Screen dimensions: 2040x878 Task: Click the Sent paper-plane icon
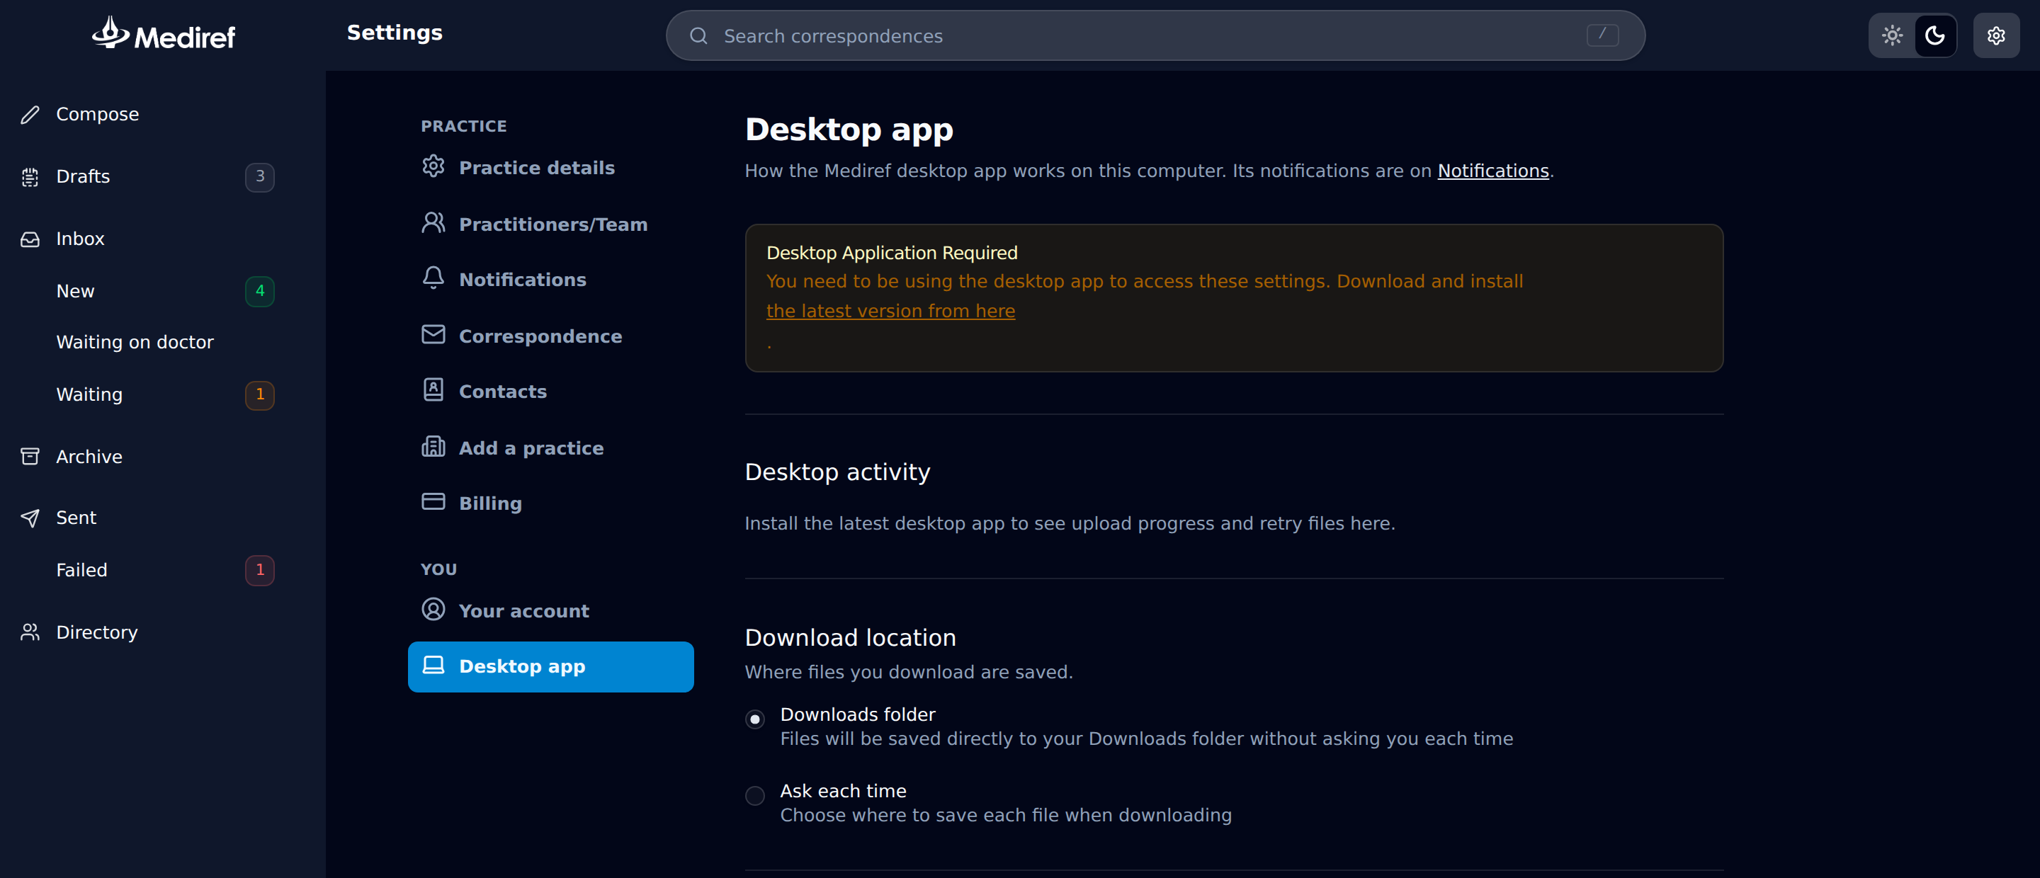[x=30, y=518]
